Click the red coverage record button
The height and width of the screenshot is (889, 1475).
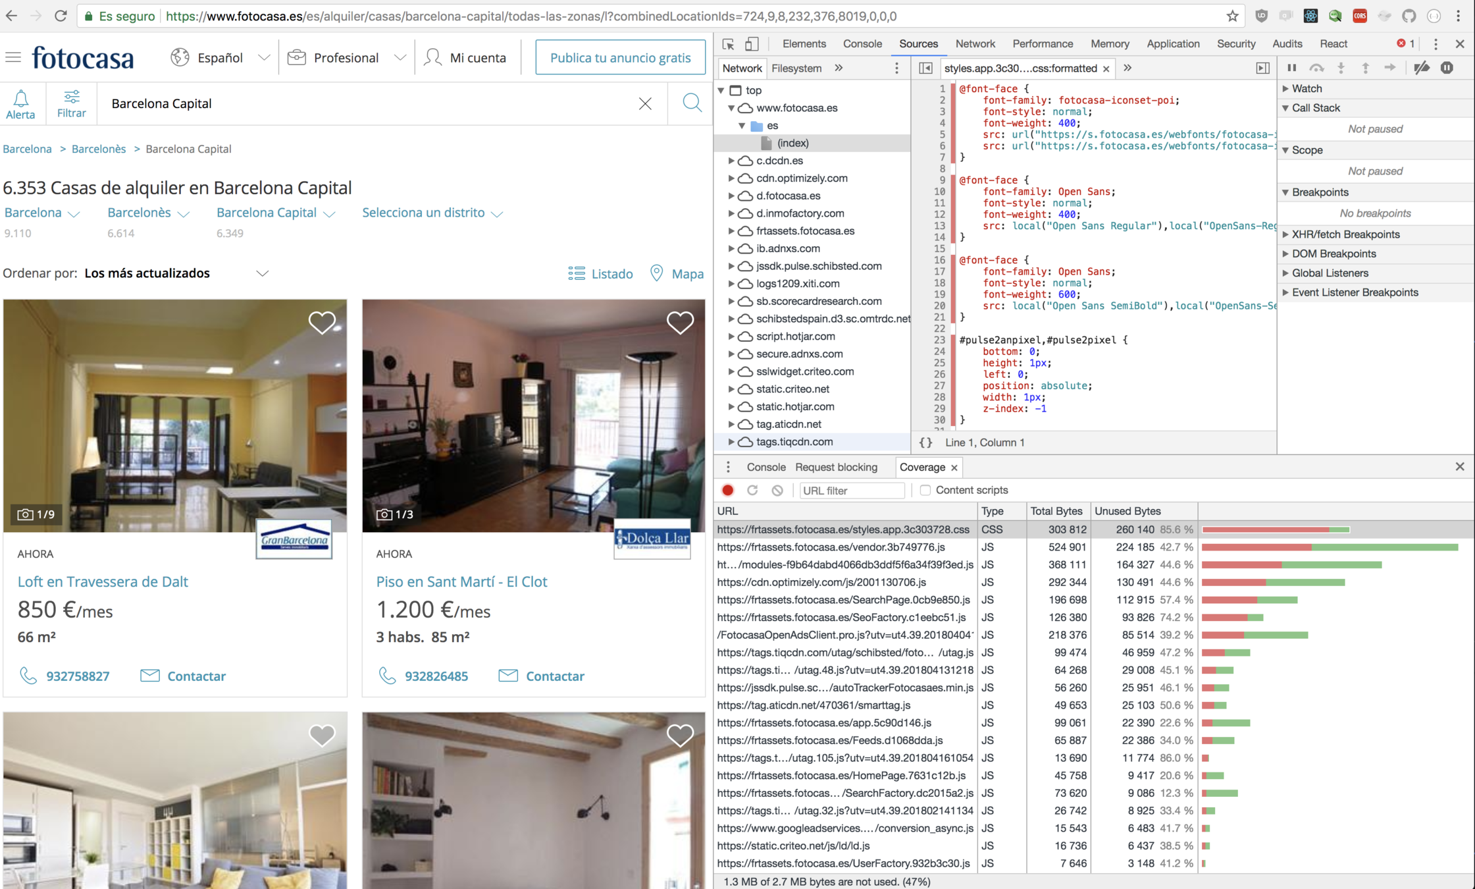pyautogui.click(x=728, y=491)
